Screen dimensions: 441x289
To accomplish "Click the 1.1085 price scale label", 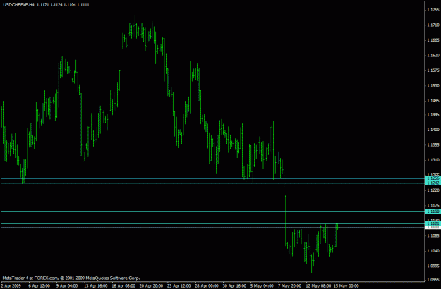I will click(x=433, y=235).
